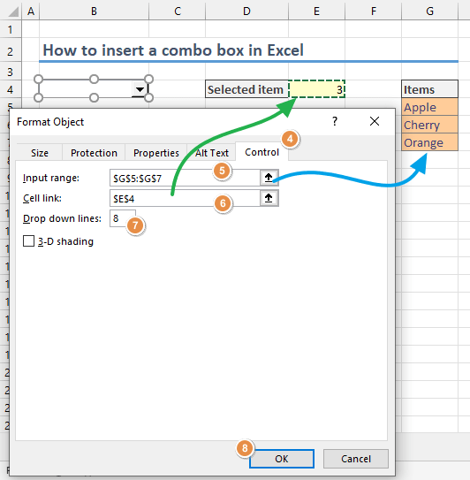This screenshot has height=480, width=470.
Task: Select column G header
Action: click(x=429, y=11)
